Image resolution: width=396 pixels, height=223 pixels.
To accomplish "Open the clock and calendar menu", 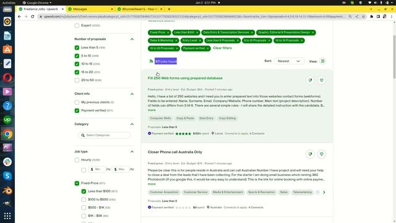I will point(205,2).
